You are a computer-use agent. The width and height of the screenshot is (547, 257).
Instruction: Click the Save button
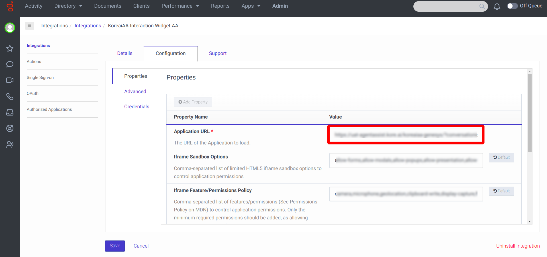[x=115, y=246]
